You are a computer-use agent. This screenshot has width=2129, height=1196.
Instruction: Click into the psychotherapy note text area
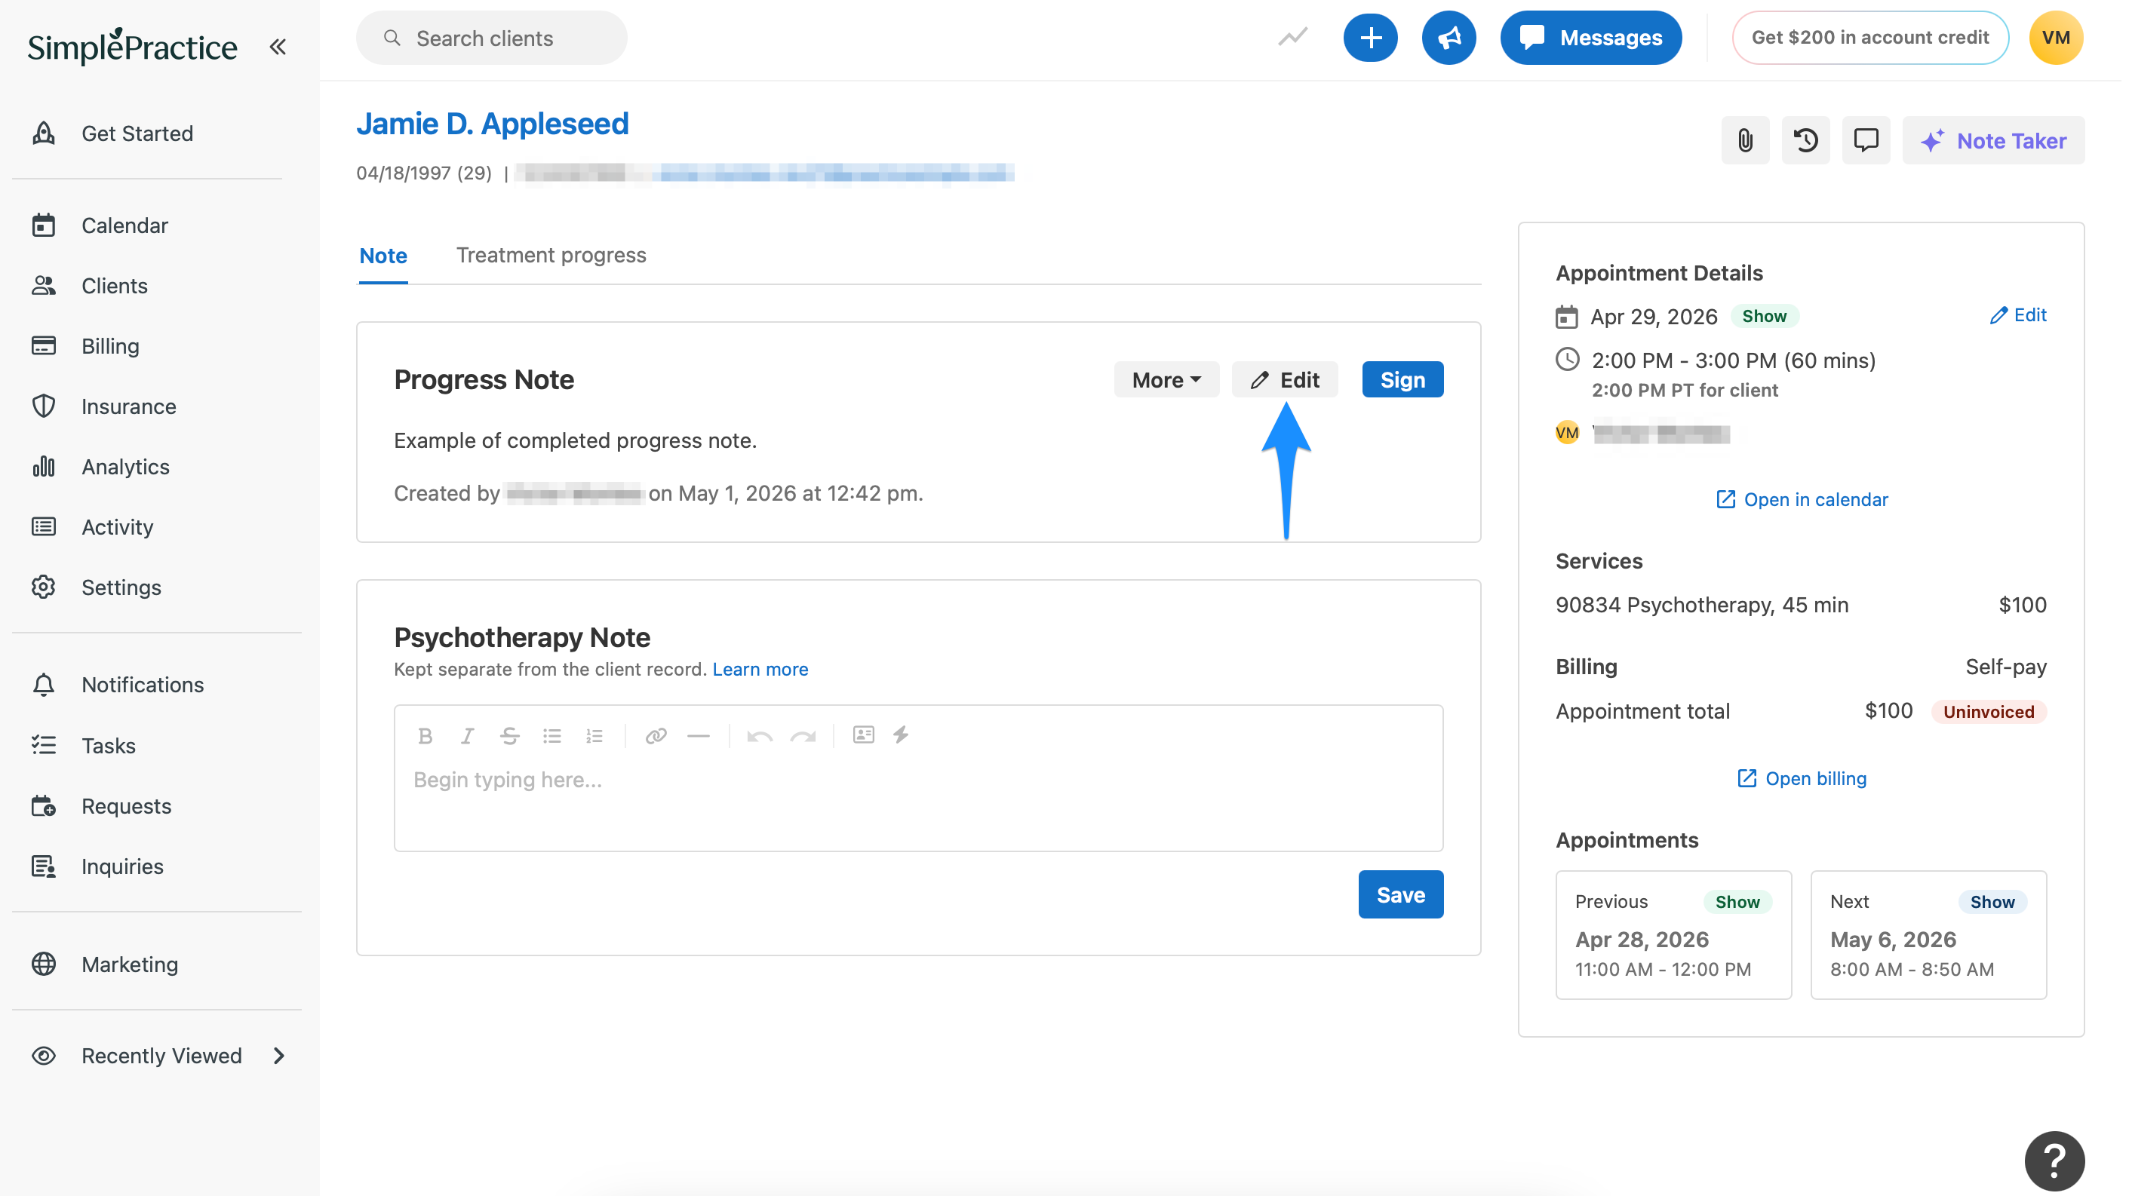[918, 801]
